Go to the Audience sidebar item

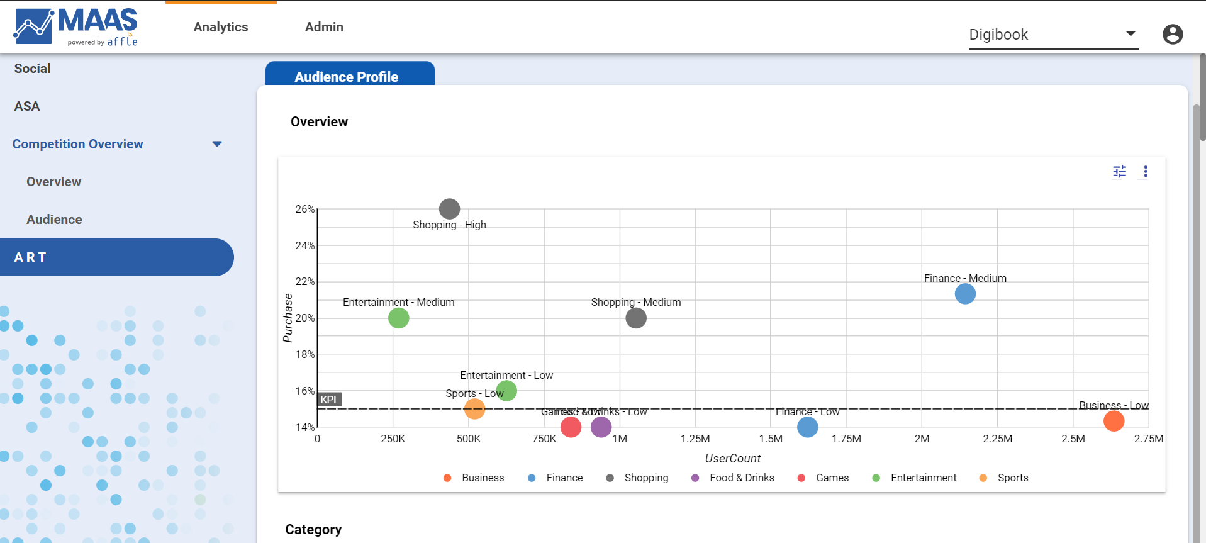click(x=54, y=220)
